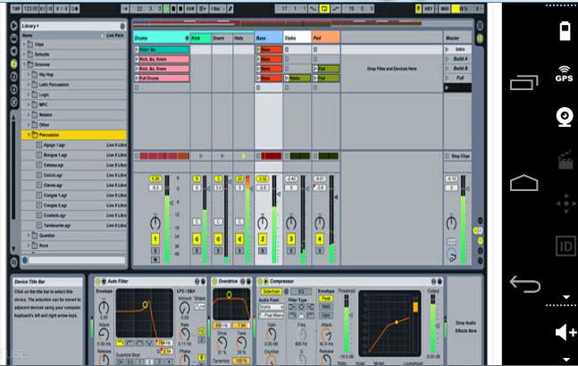The width and height of the screenshot is (578, 366).
Task: Click the browser search field
Action: [x=77, y=261]
